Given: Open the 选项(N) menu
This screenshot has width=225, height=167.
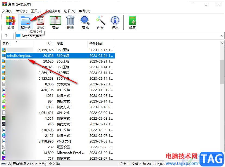Looking at the screenshot, I should (70, 11).
